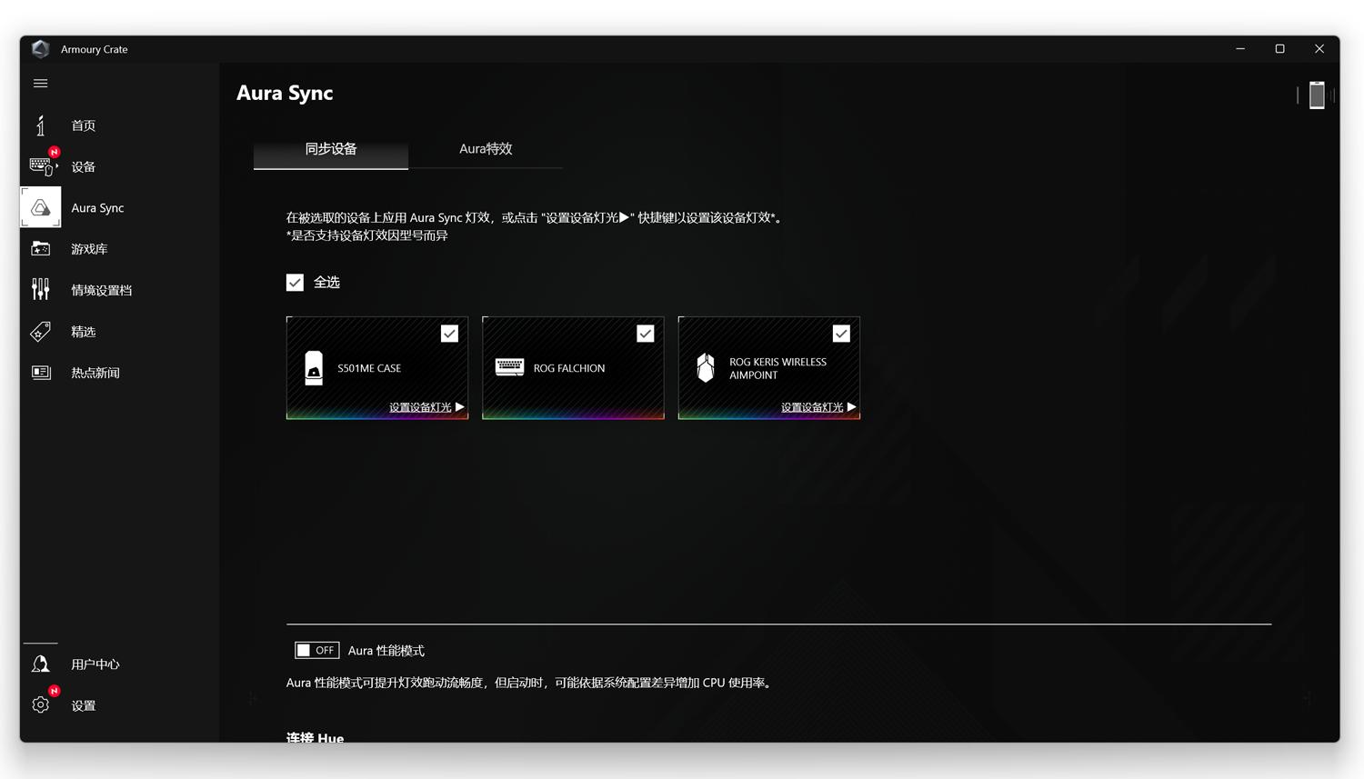Open 设置 (Settings) from sidebar

(x=82, y=704)
